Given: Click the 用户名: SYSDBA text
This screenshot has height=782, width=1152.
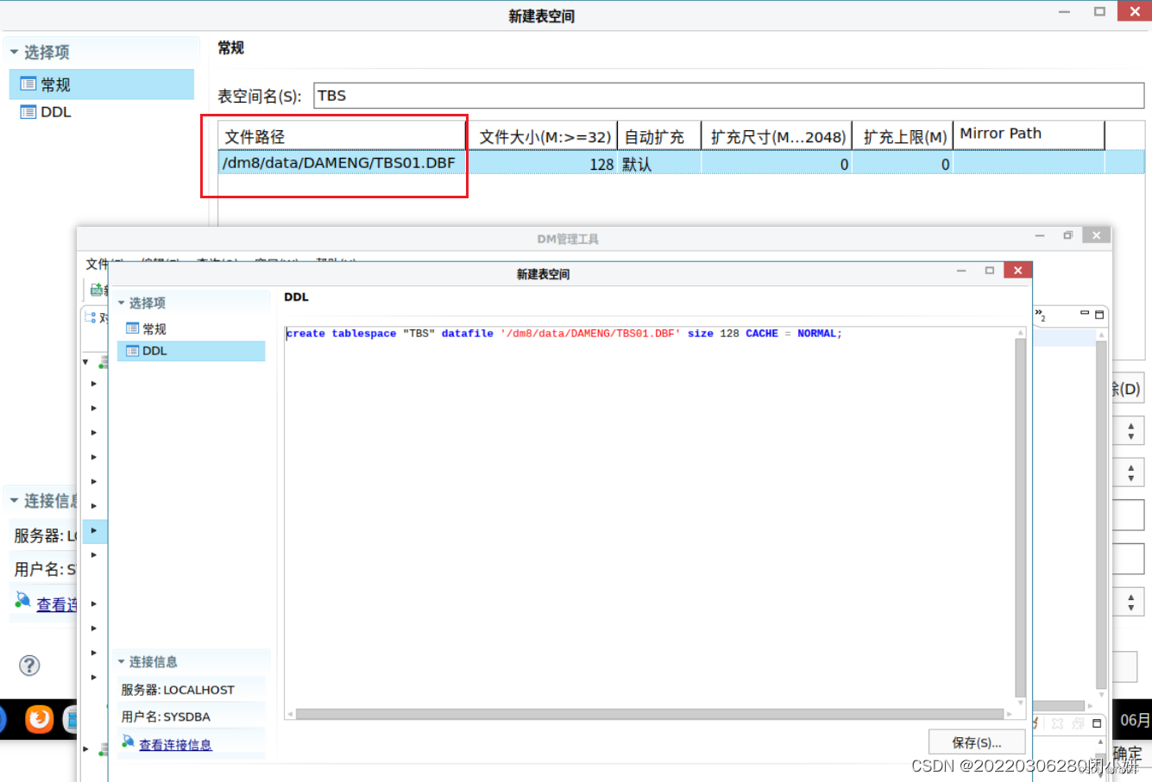Looking at the screenshot, I should [x=166, y=716].
